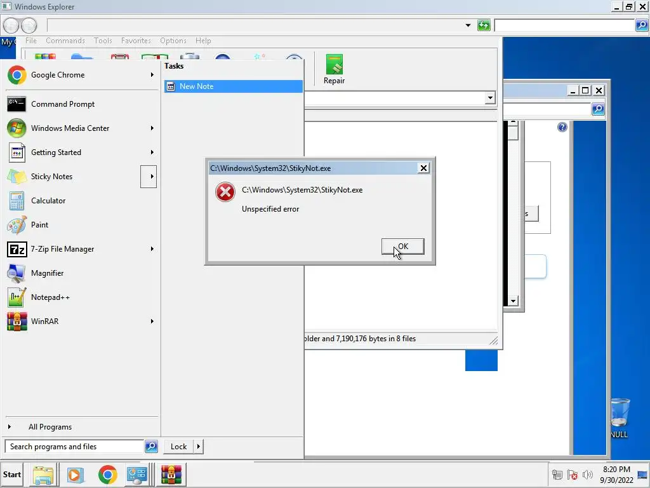Image resolution: width=650 pixels, height=488 pixels.
Task: Expand the Google Chrome jump list arrow
Action: click(152, 75)
